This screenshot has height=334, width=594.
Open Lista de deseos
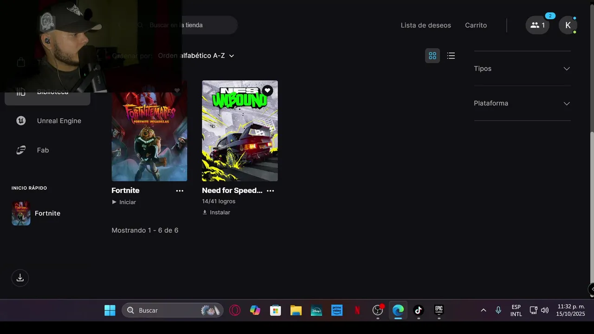(x=426, y=25)
